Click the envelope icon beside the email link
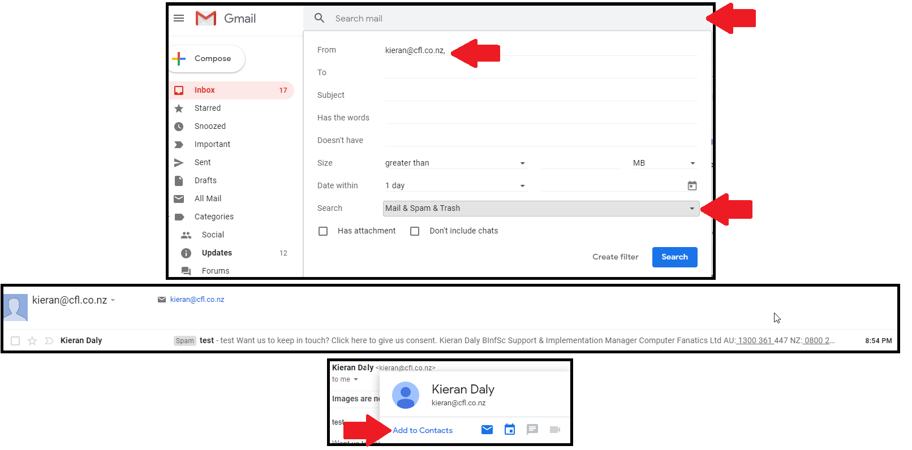912x450 pixels. pos(162,299)
